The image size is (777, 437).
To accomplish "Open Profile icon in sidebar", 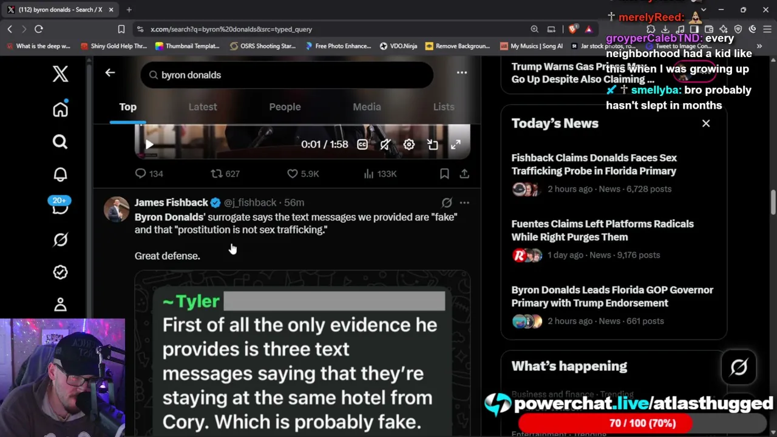I will [x=60, y=304].
